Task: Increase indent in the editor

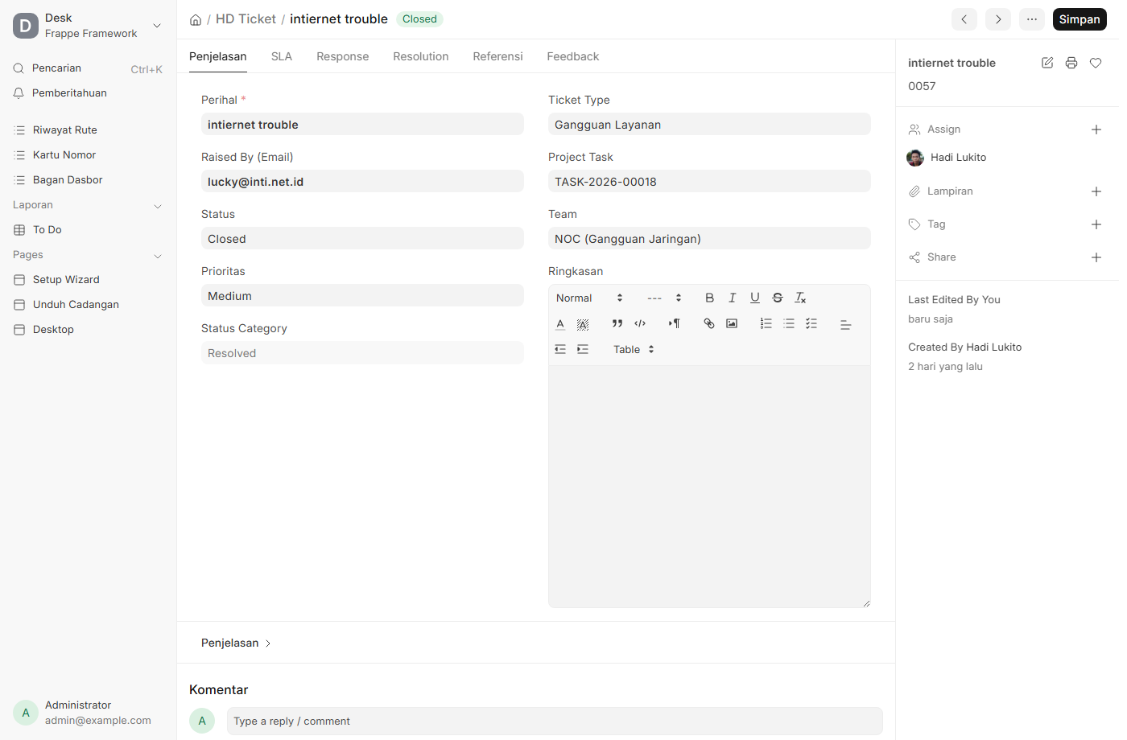Action: point(583,349)
